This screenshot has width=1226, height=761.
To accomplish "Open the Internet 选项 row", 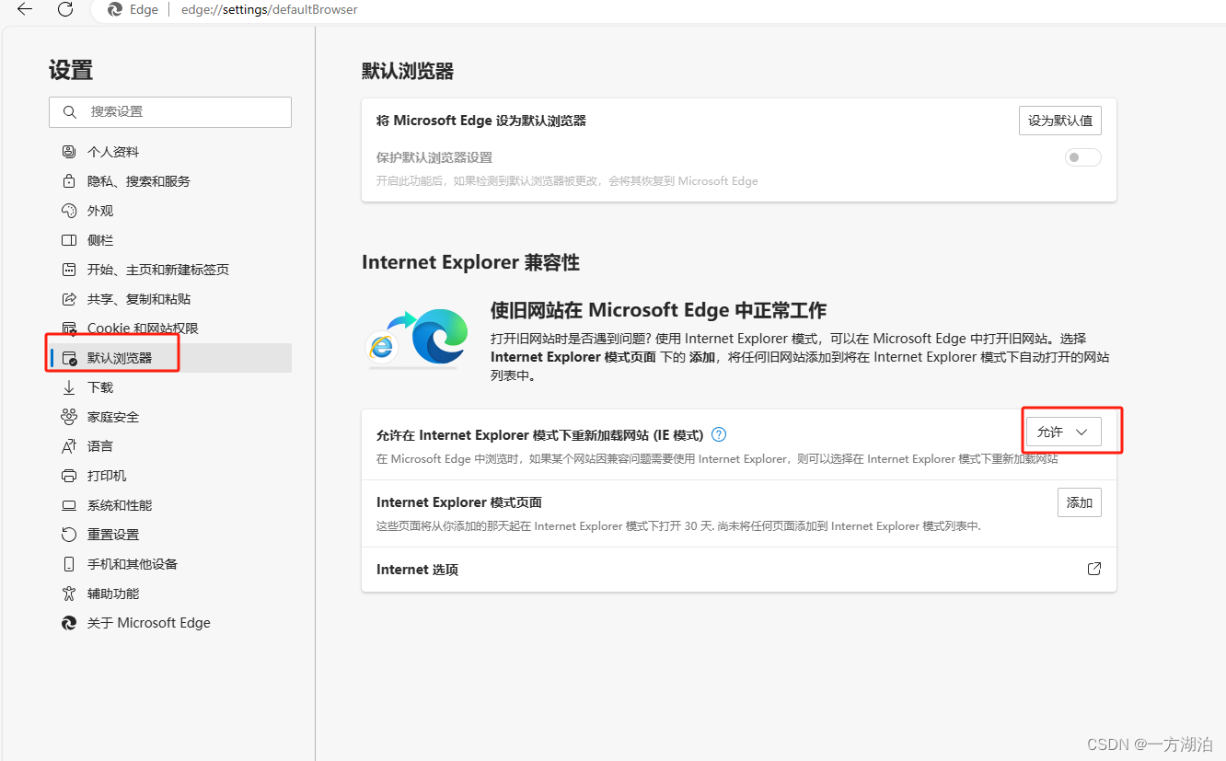I will [739, 570].
